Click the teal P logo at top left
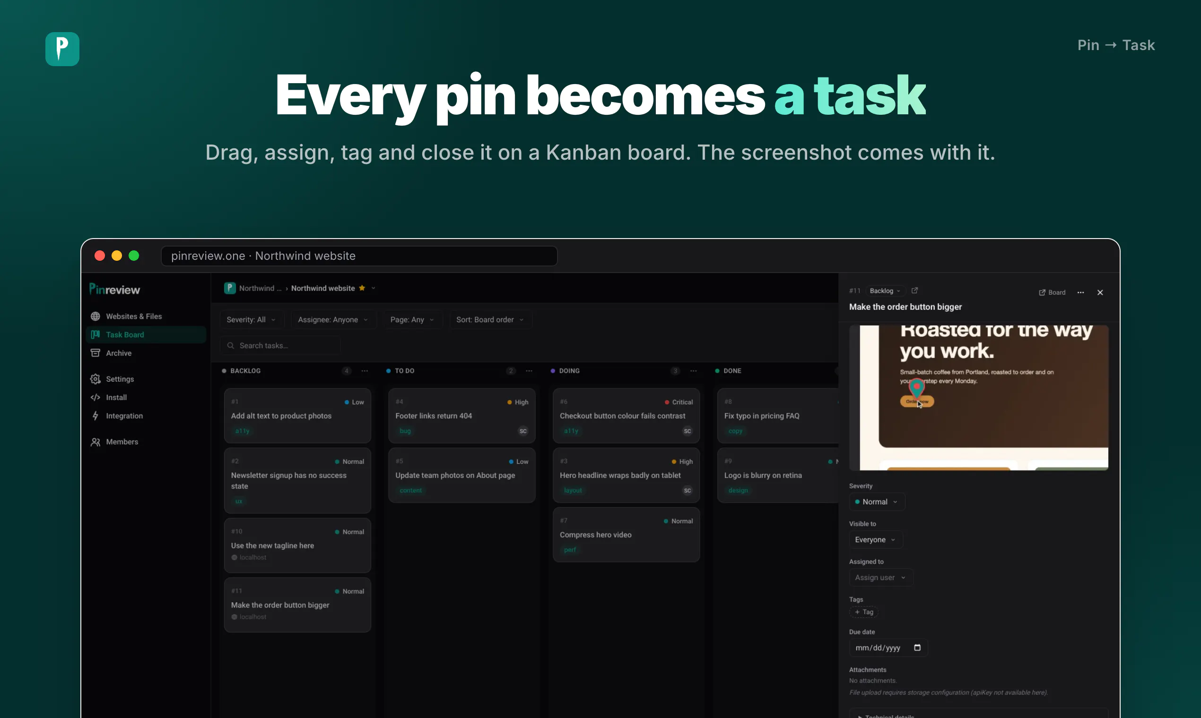 pyautogui.click(x=62, y=49)
